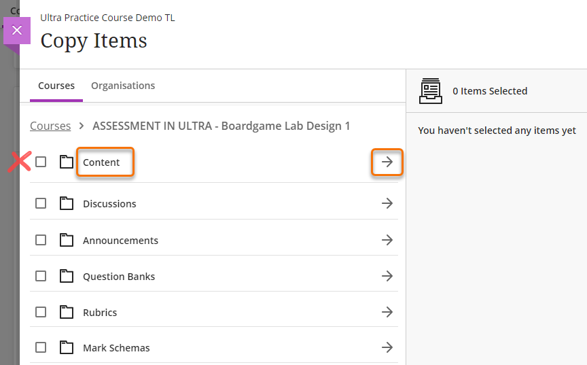Expand Mark Schemas via arrow
The image size is (587, 365).
[x=387, y=347]
